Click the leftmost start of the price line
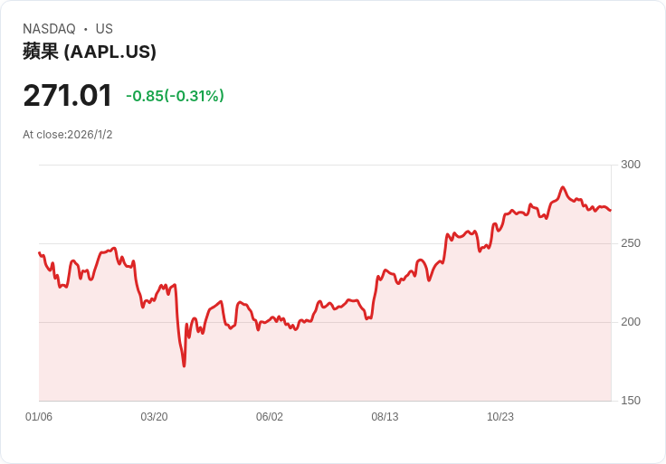Image resolution: width=666 pixels, height=464 pixels. click(40, 253)
